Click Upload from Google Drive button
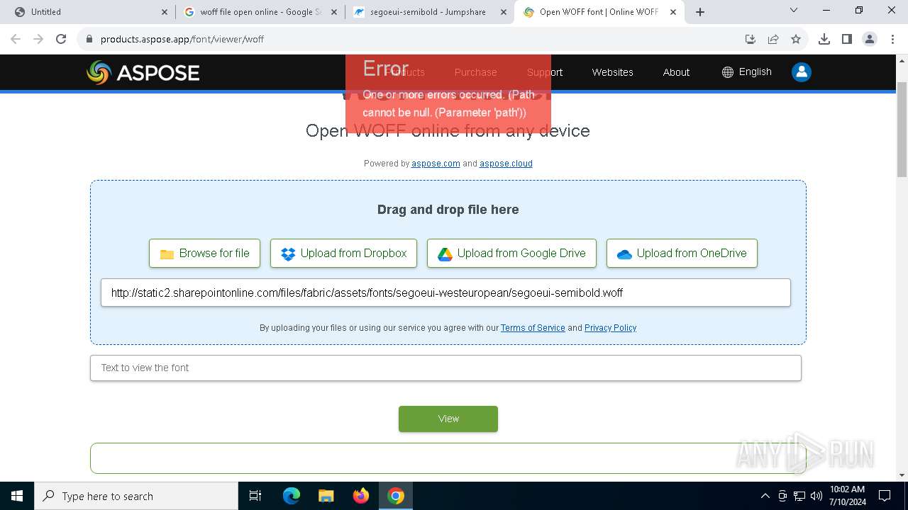908x510 pixels. pyautogui.click(x=511, y=253)
